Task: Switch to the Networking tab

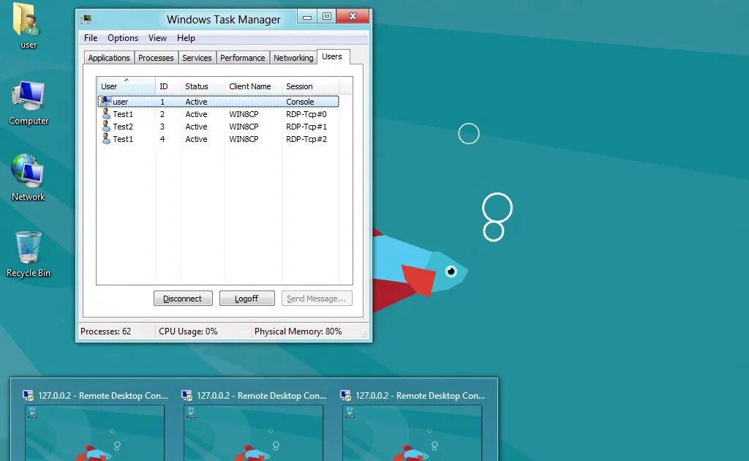Action: coord(293,58)
